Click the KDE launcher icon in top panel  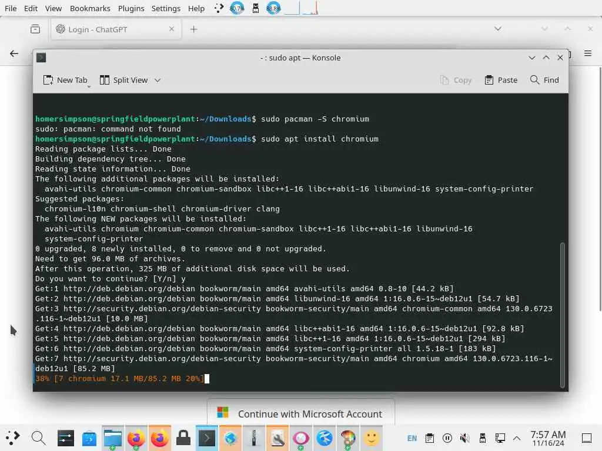click(x=219, y=8)
